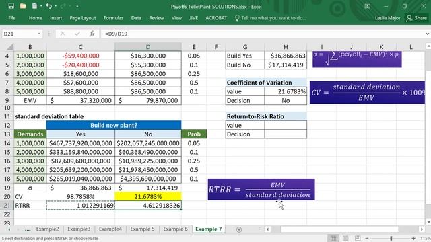Image resolution: width=431 pixels, height=242 pixels.
Task: Click the Ribbon Display Options icon
Action: click(367, 6)
